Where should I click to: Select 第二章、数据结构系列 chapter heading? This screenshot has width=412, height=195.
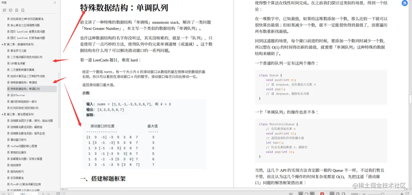20,44
